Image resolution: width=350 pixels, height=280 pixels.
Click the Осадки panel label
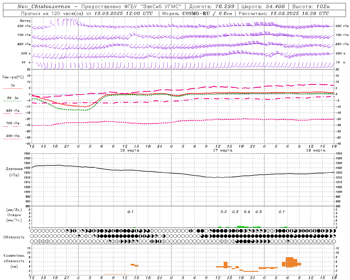pos(14,215)
